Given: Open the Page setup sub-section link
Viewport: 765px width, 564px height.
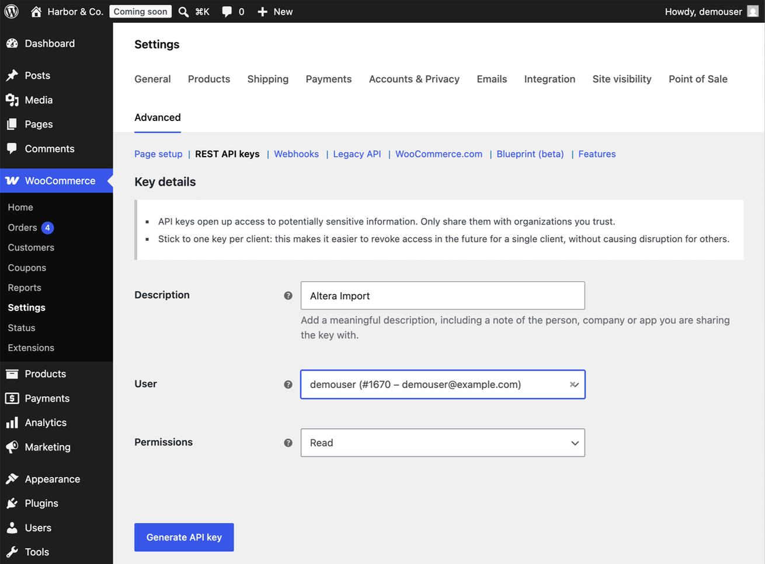Looking at the screenshot, I should click(x=158, y=154).
